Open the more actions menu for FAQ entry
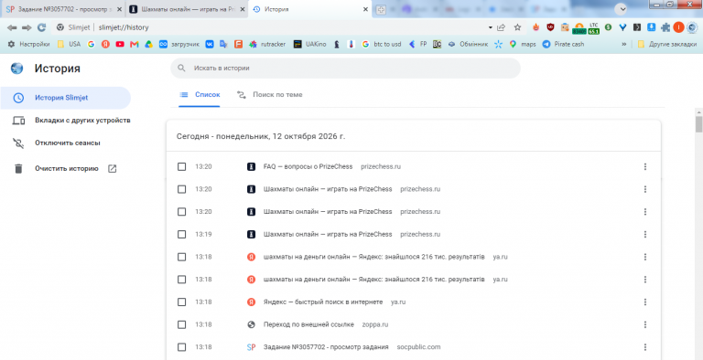This screenshot has height=360, width=703. pyautogui.click(x=645, y=166)
